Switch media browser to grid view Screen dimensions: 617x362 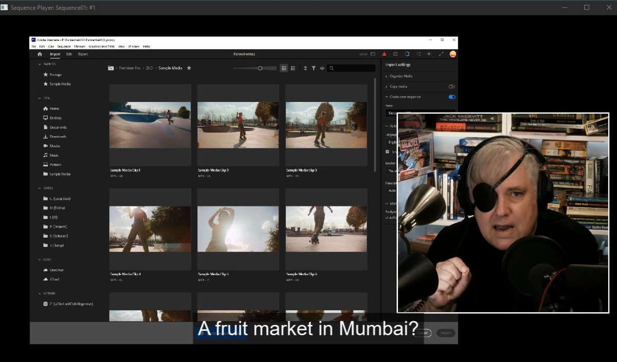(x=284, y=68)
